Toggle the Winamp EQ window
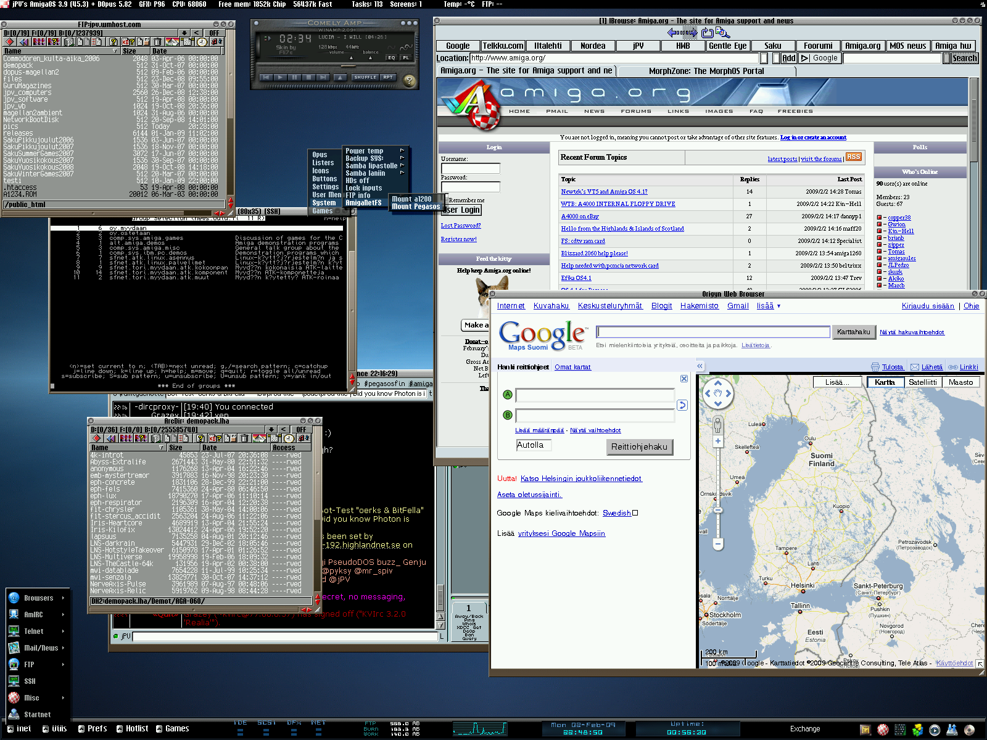987x740 pixels. tap(392, 58)
